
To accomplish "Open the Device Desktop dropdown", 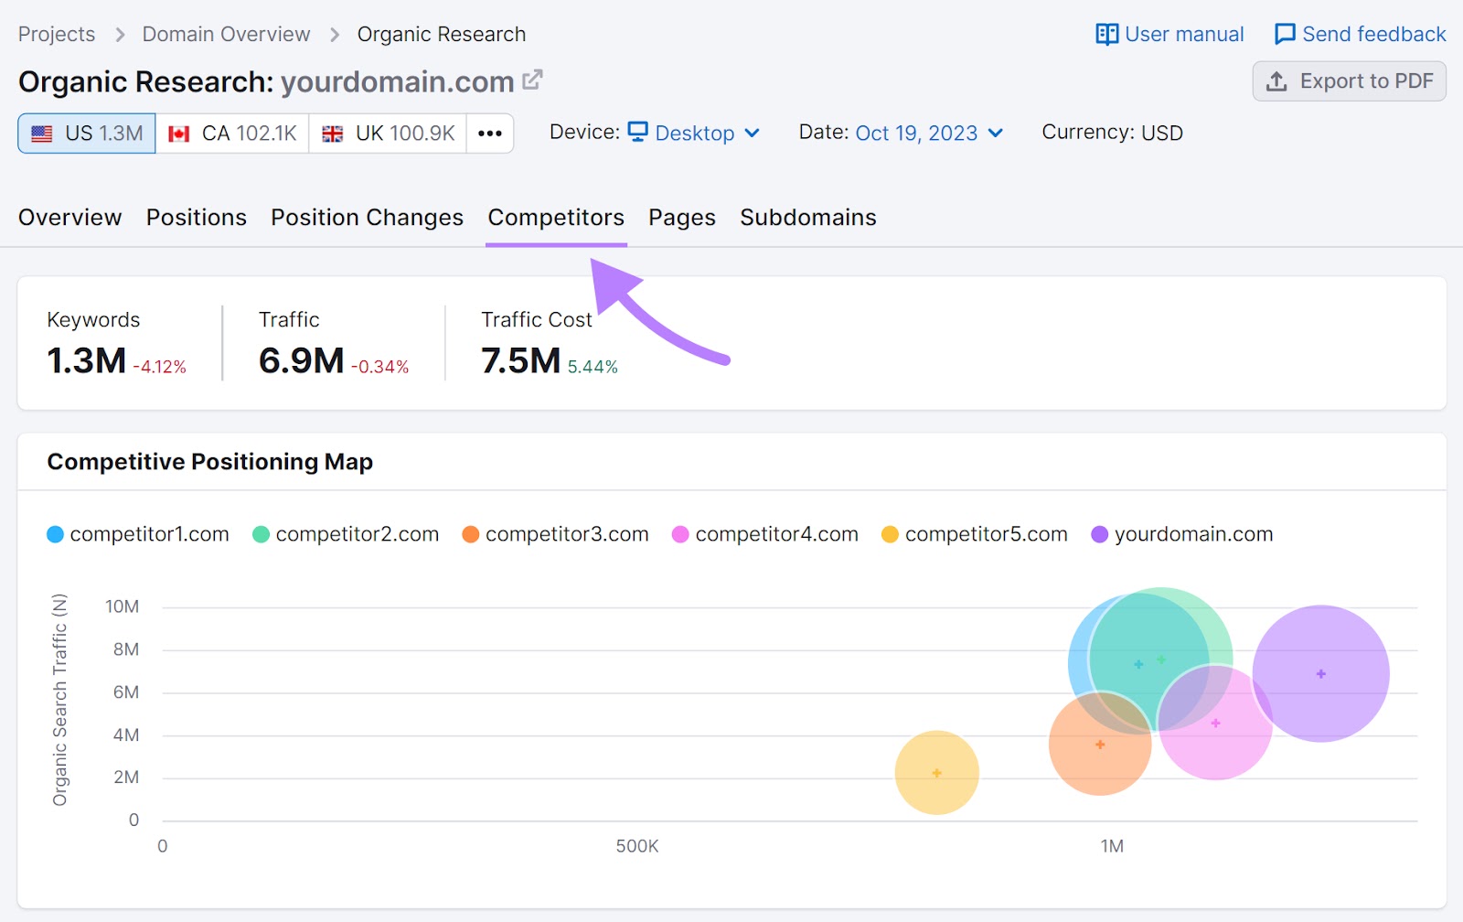I will point(695,134).
